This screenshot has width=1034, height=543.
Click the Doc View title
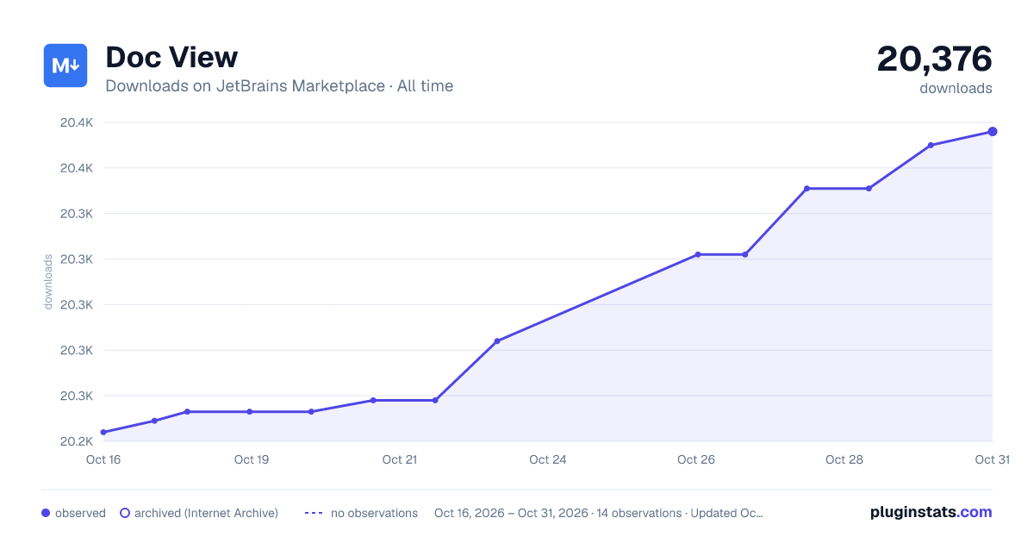point(171,58)
